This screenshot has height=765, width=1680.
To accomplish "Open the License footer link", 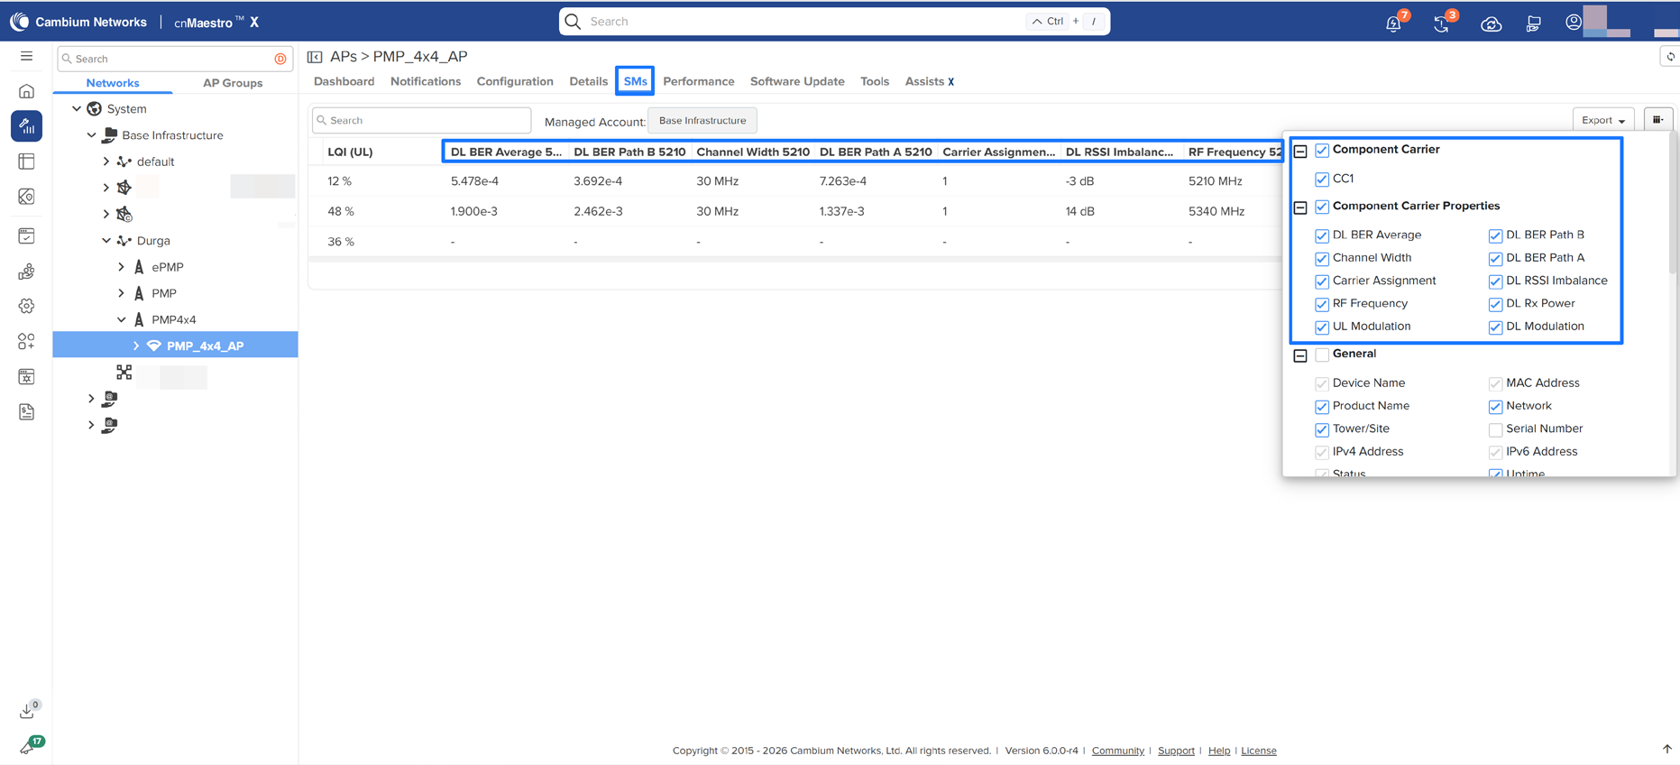I will point(1259,751).
